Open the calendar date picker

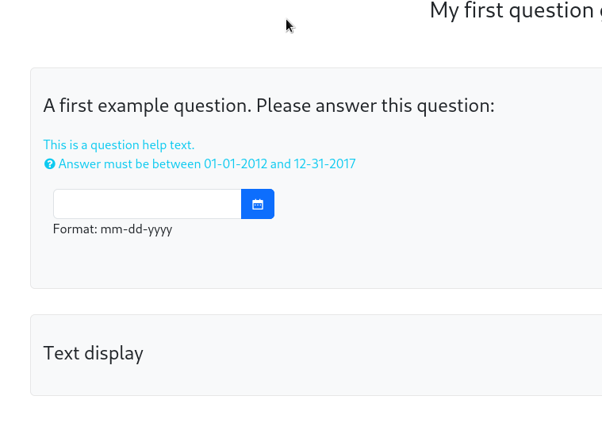(x=258, y=204)
